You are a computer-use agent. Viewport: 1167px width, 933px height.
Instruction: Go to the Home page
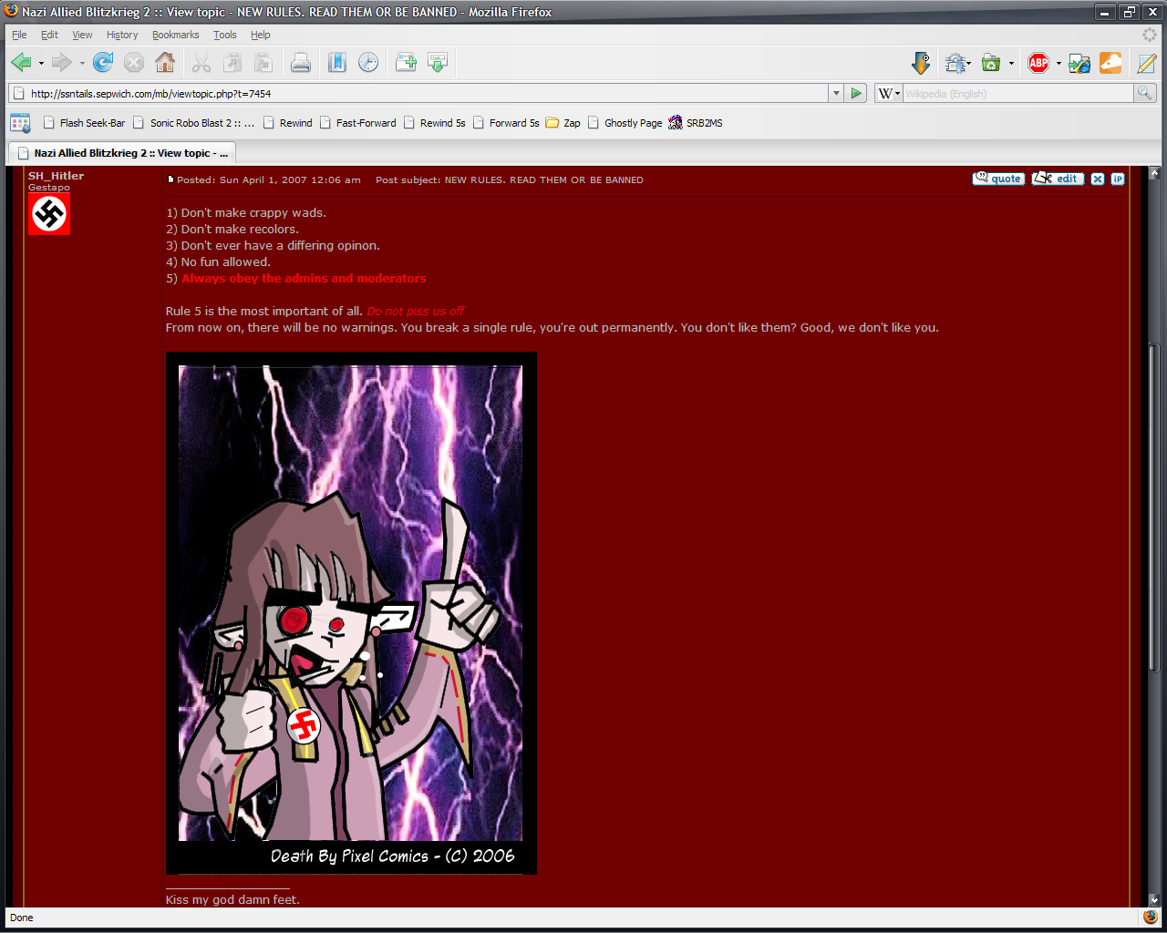click(165, 62)
